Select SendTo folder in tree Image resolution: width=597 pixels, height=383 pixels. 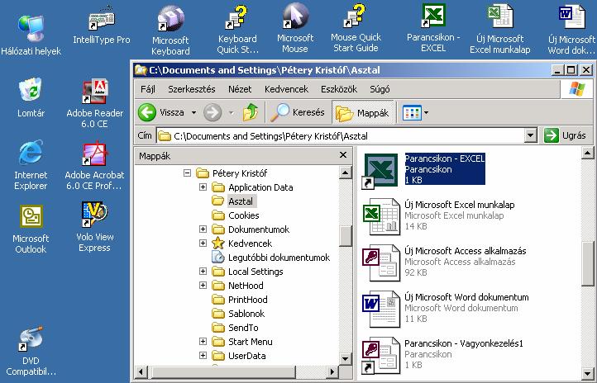tap(243, 328)
